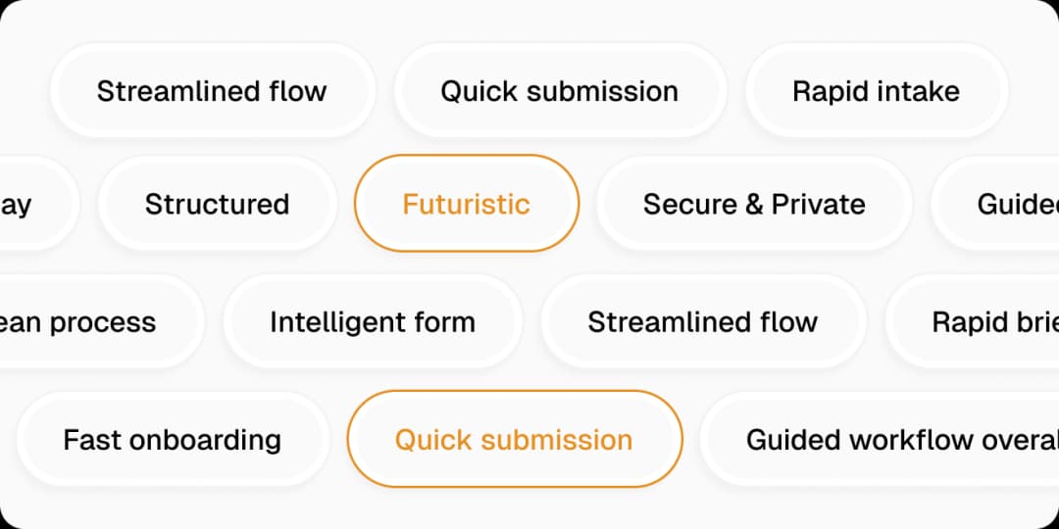Viewport: 1059px width, 529px height.
Task: Select the Rapid intake chip
Action: click(x=876, y=91)
